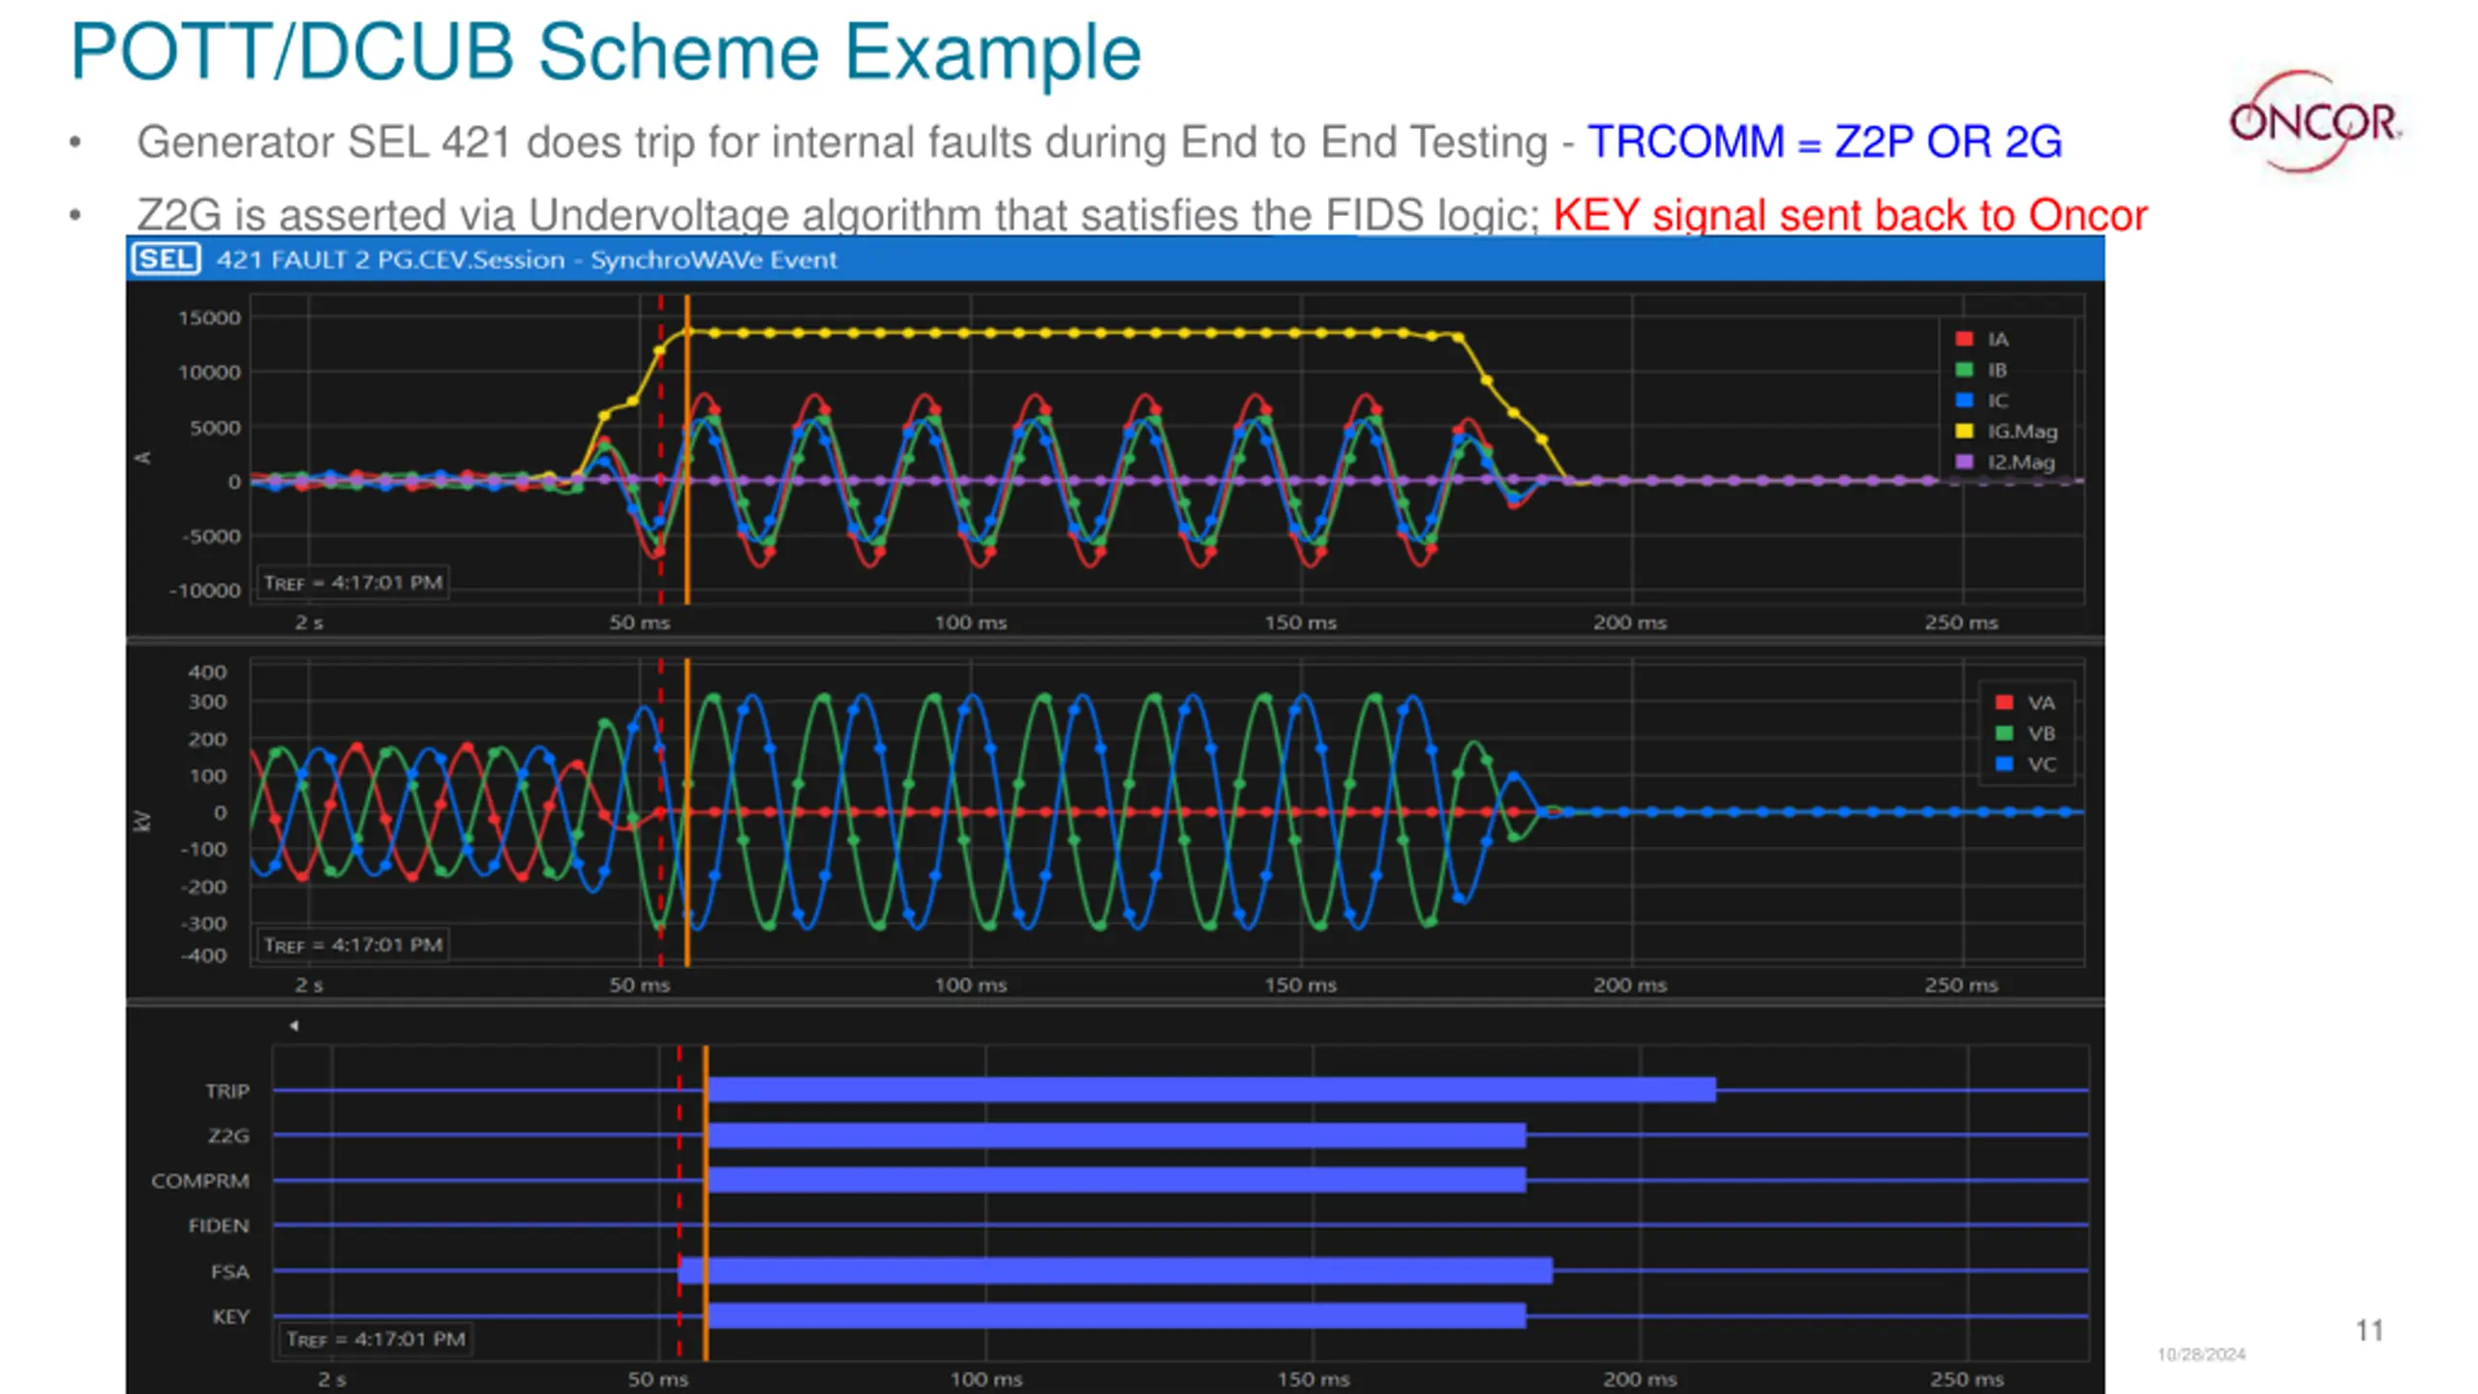Click the VA red legend icon

2005,703
